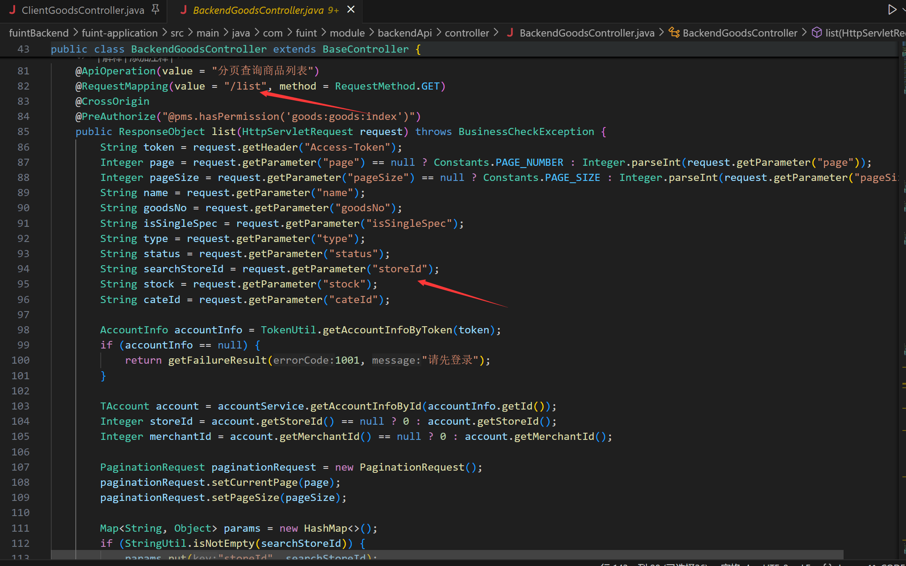The height and width of the screenshot is (566, 906).
Task: Switch to ClientGoodsController.java tab
Action: point(83,10)
